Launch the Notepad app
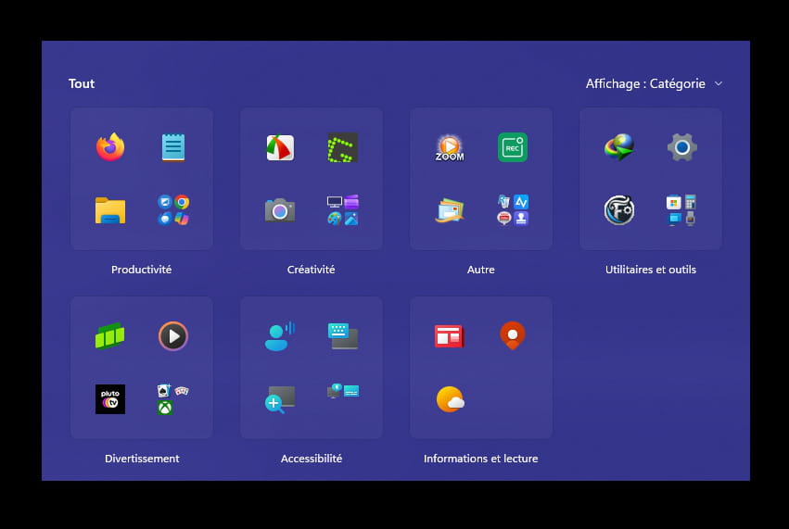 click(173, 147)
